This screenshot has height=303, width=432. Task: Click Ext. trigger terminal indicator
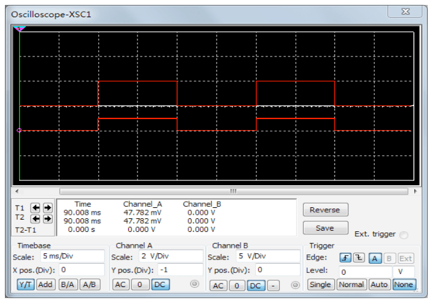point(404,235)
